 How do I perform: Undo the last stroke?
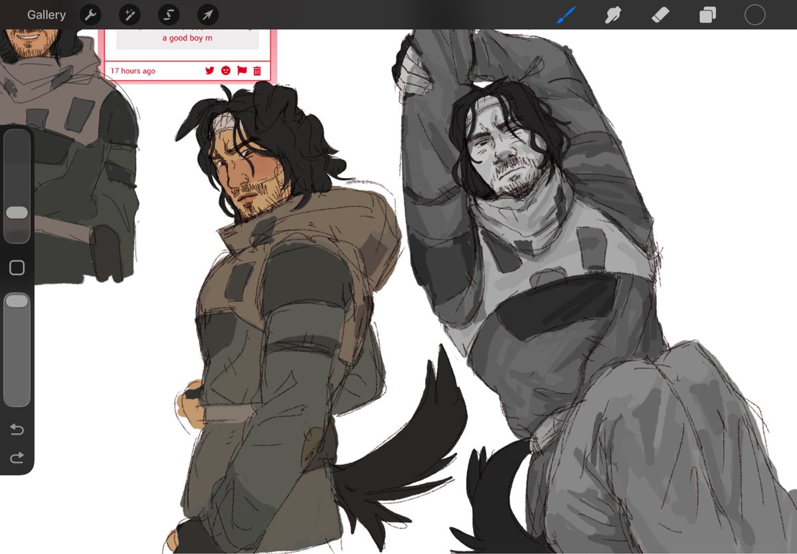tap(17, 430)
